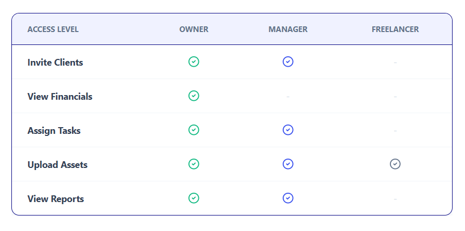Click Manager dash for View Financials
Viewport: 465px width, 231px height.
pos(288,97)
